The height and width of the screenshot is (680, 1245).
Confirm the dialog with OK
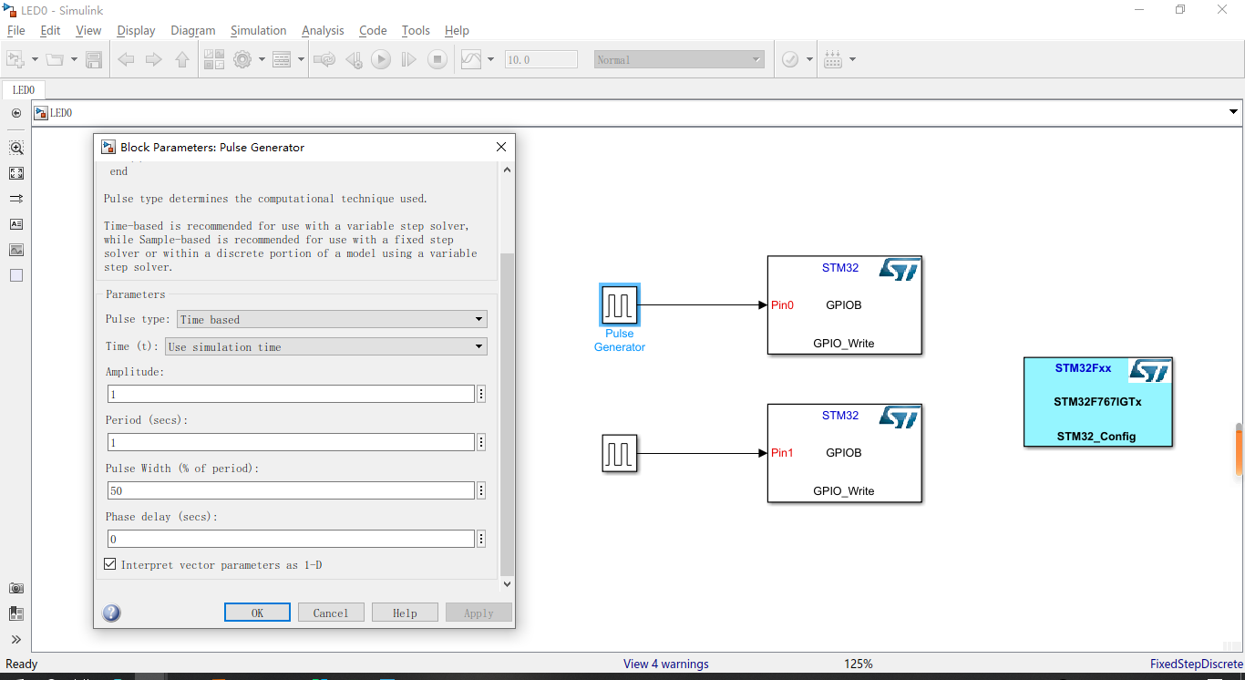pyautogui.click(x=257, y=613)
